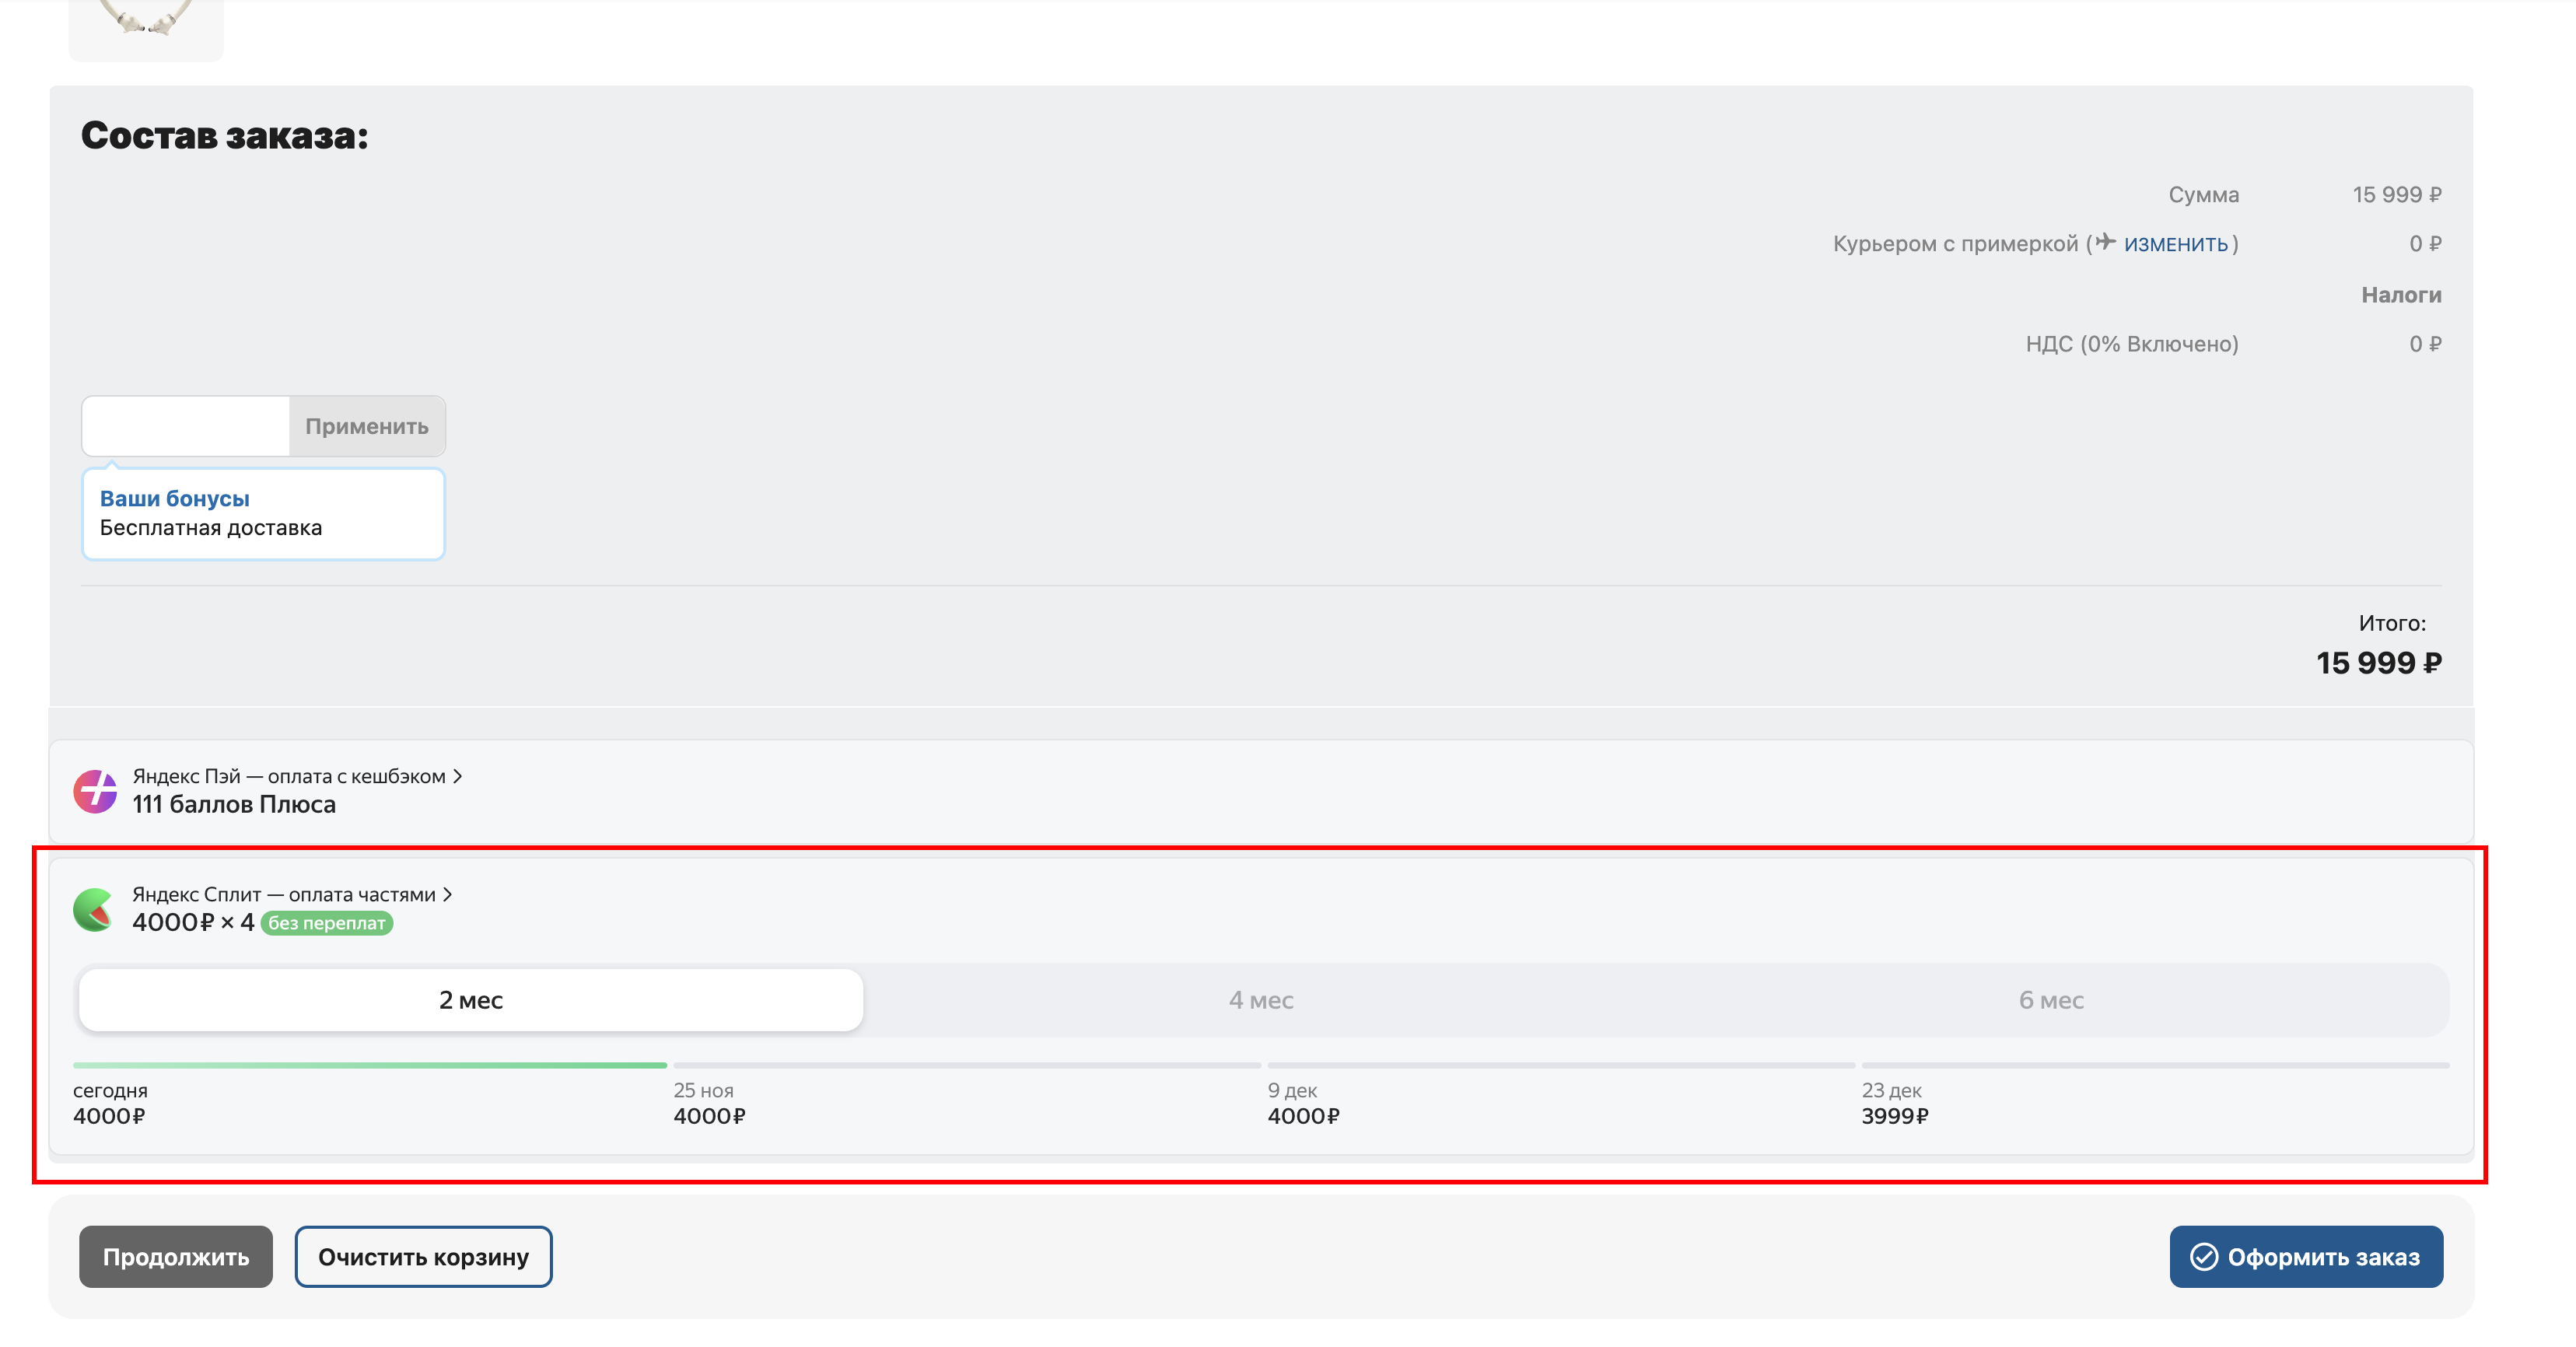Screen dimensions: 2576x1347
Task: Click the promo code input field
Action: point(186,426)
